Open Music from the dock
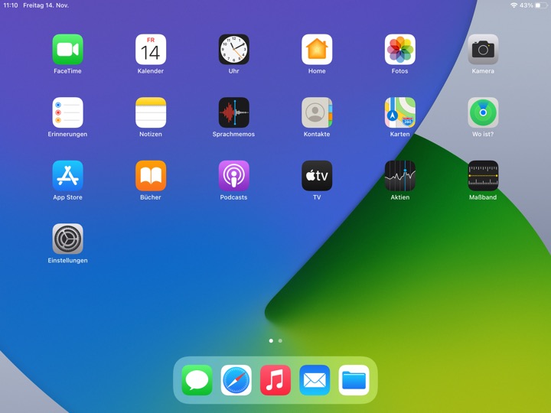The image size is (551, 413). tap(275, 380)
